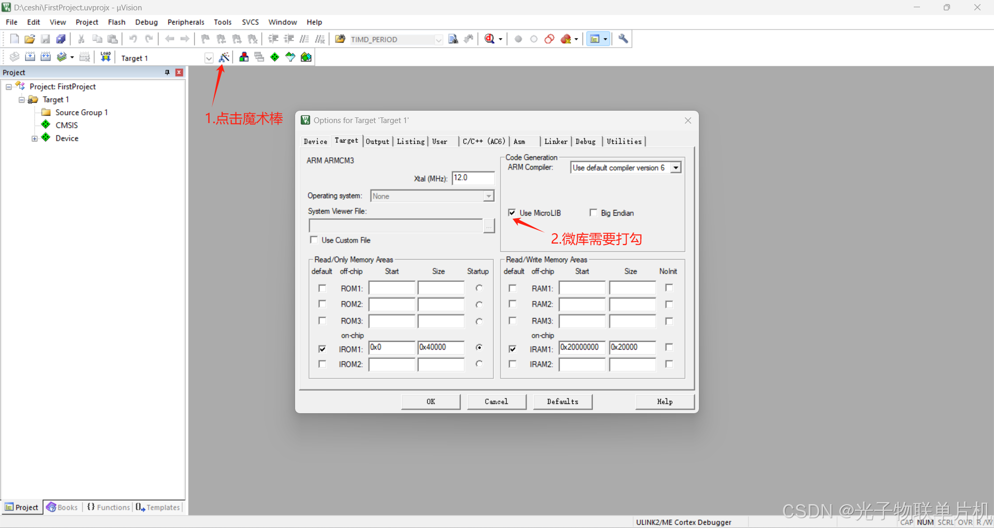The image size is (994, 528).
Task: Open the Flash menu
Action: (116, 22)
